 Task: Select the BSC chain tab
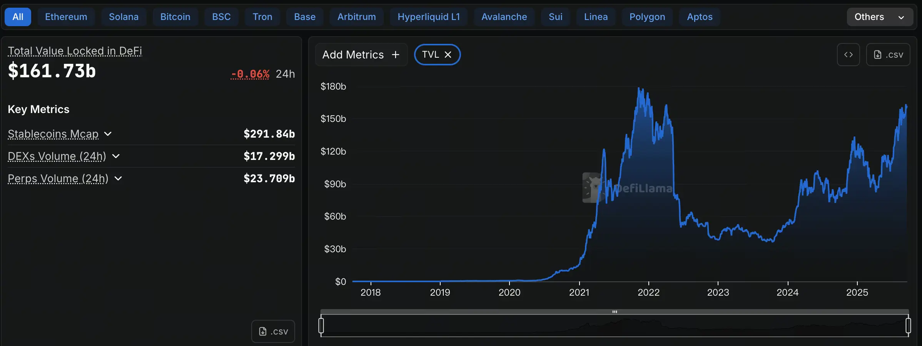point(221,17)
